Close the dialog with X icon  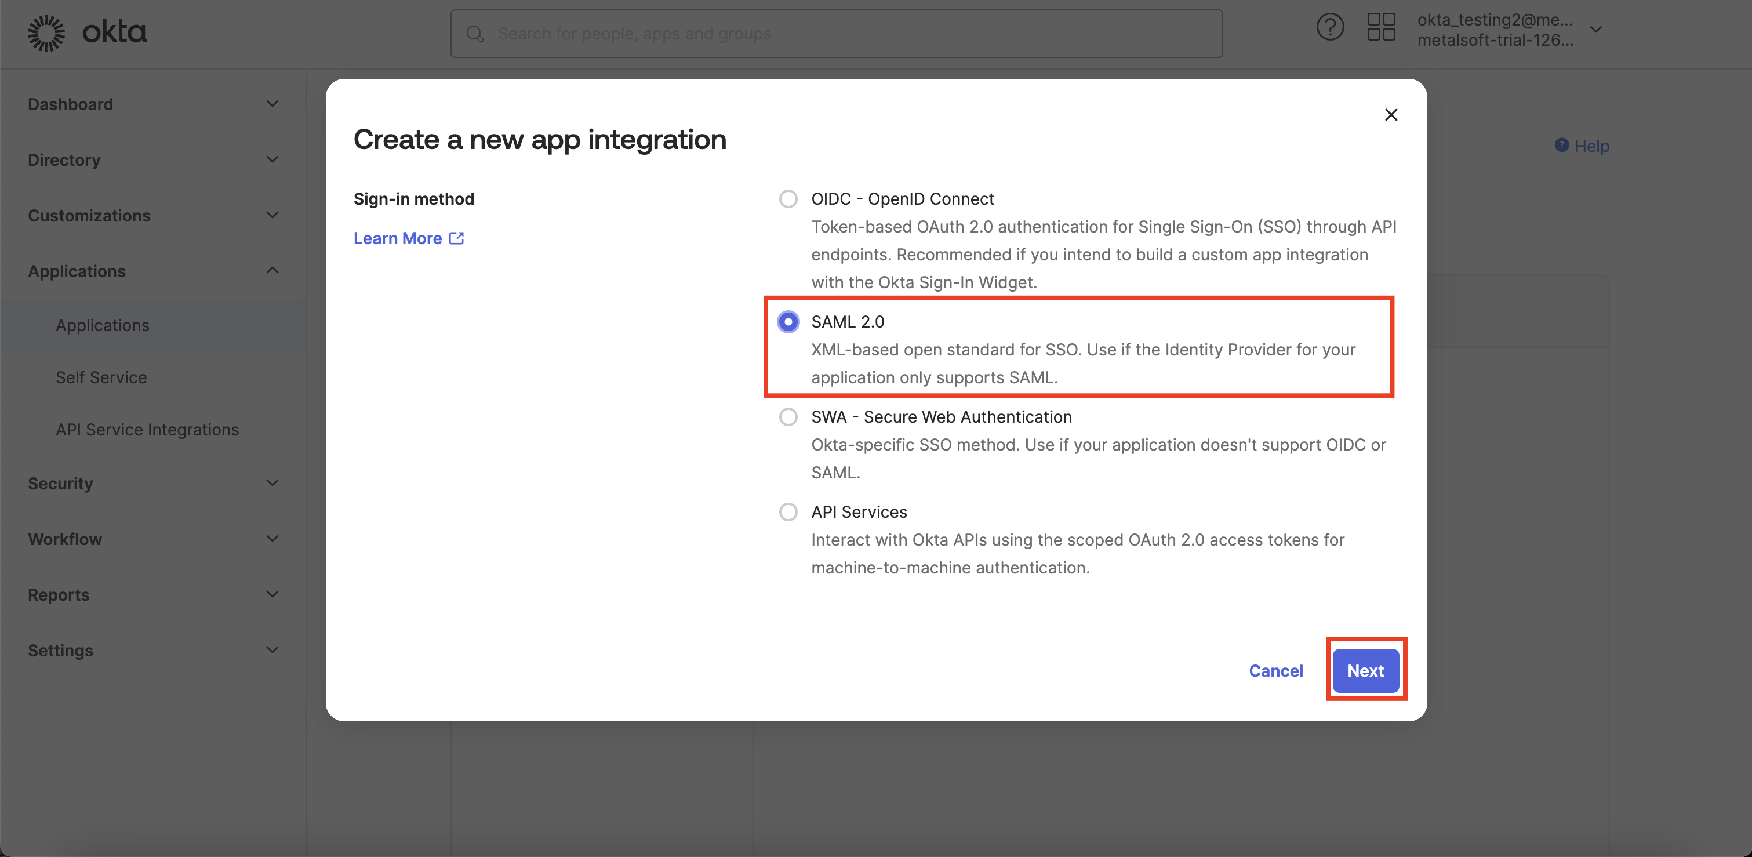[1391, 115]
